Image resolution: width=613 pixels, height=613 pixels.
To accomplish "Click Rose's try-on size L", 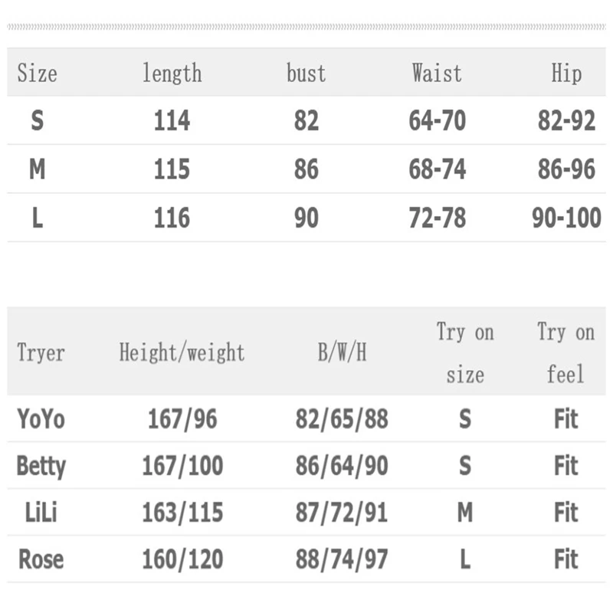I will 465,560.
